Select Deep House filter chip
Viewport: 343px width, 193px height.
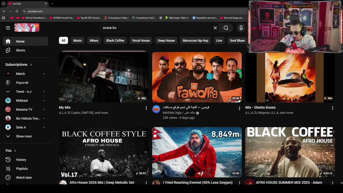click(166, 40)
